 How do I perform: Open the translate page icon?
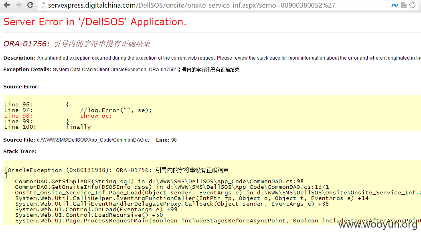(x=404, y=5)
